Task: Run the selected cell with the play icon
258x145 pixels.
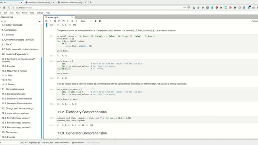Action: click(68, 21)
